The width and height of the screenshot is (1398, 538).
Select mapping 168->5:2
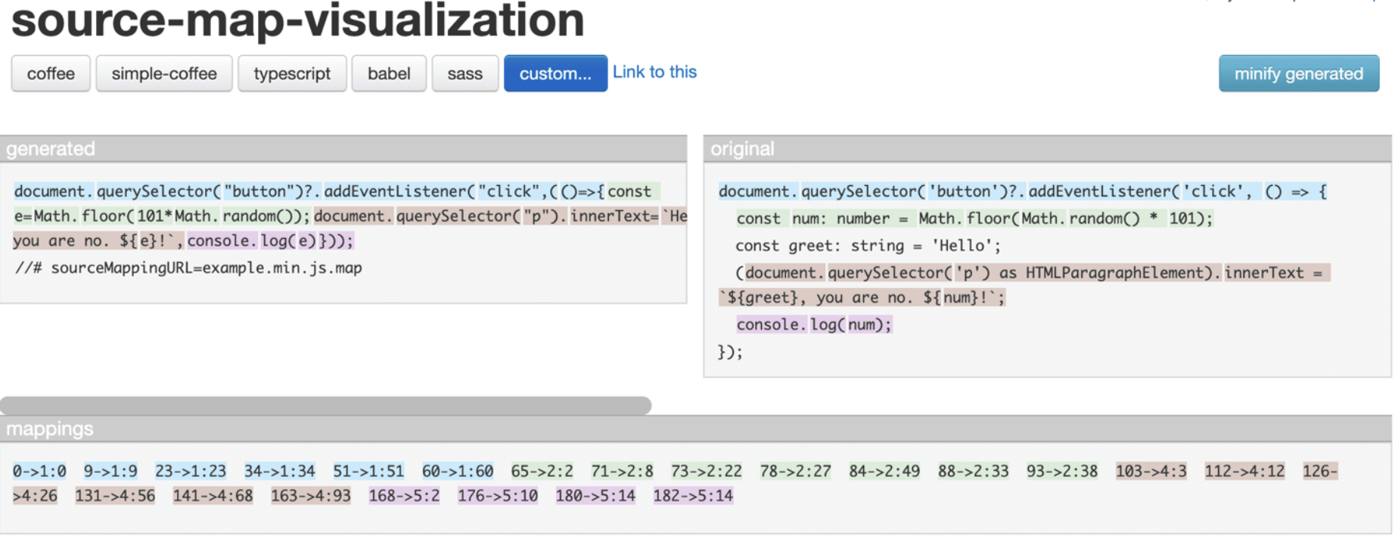(404, 496)
